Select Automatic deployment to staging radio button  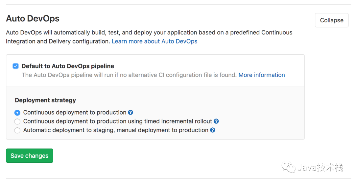click(x=17, y=130)
